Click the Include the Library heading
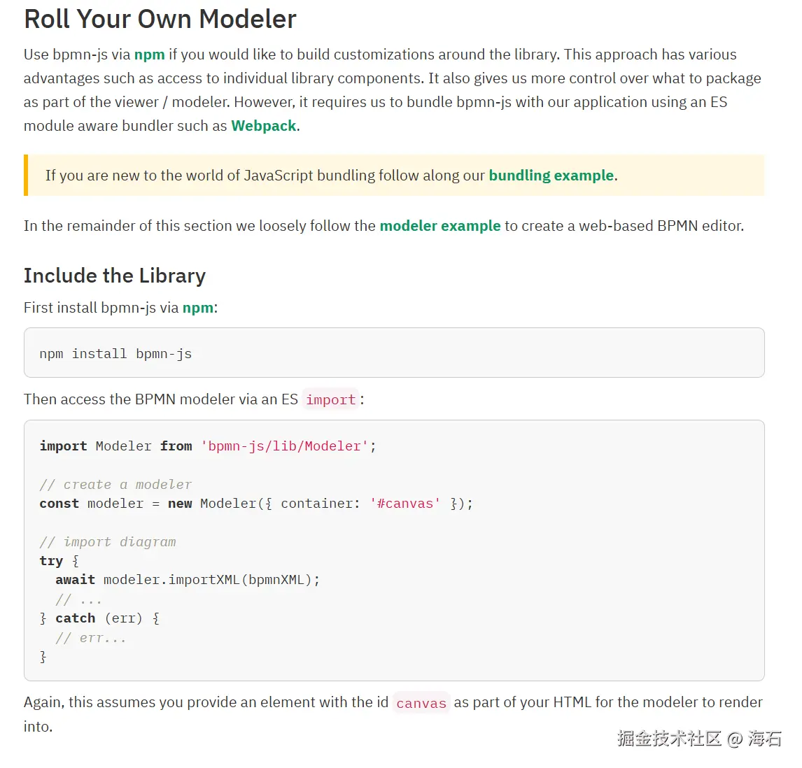This screenshot has height=768, width=802. point(115,276)
